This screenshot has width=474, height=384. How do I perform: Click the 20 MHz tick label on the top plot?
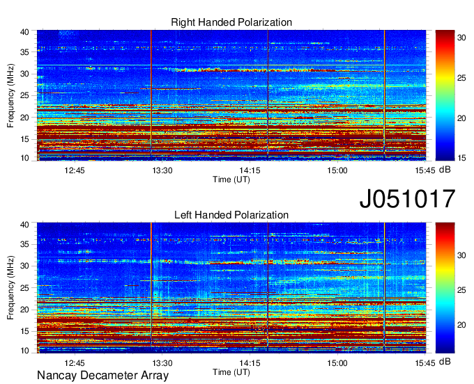pos(24,118)
